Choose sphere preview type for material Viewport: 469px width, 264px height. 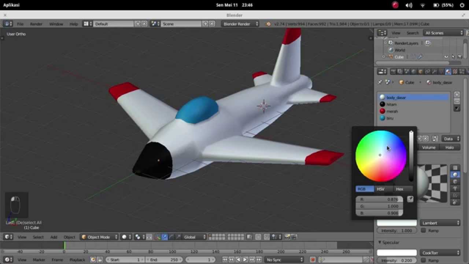[455, 175]
